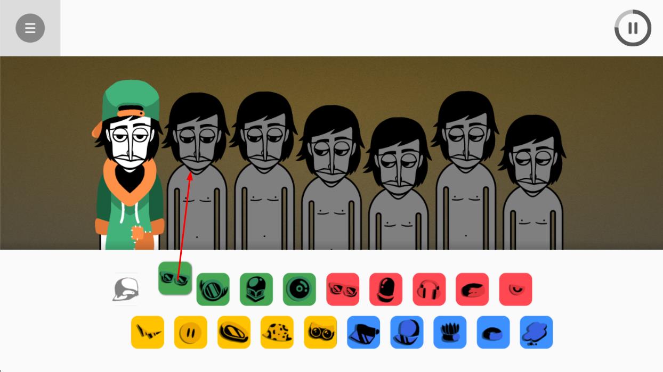The image size is (663, 372).
Task: Choose the blue feather headdress icon
Action: [450, 333]
